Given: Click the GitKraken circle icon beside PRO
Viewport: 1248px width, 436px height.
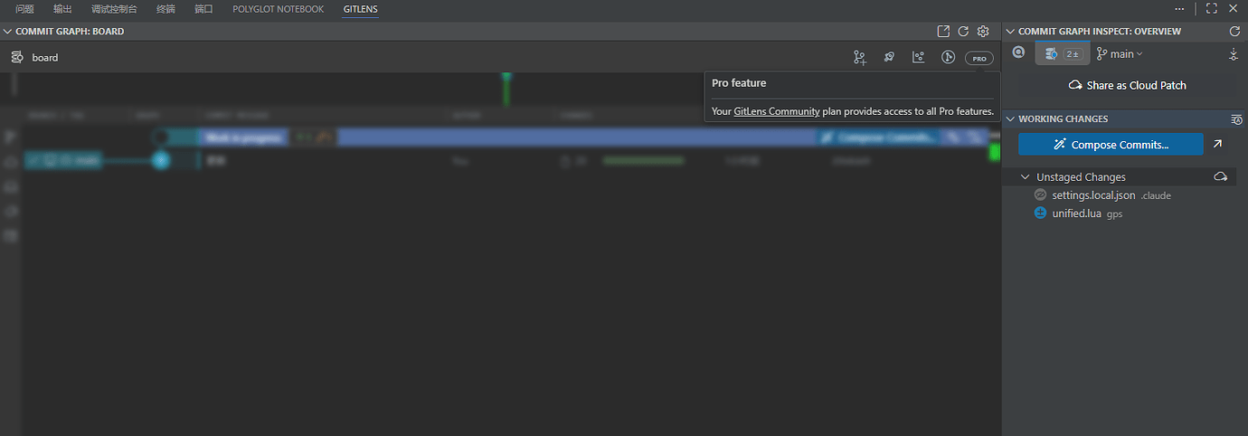Looking at the screenshot, I should click(948, 57).
